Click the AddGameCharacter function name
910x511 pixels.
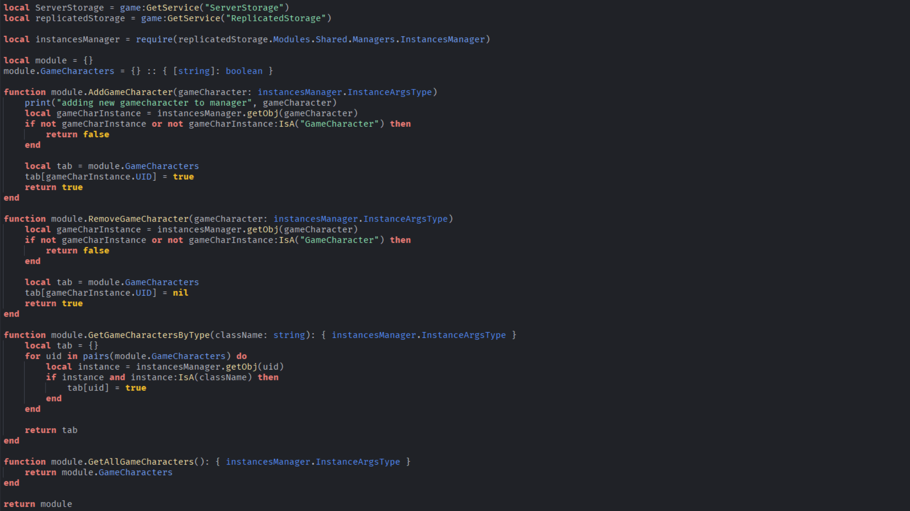pos(130,92)
